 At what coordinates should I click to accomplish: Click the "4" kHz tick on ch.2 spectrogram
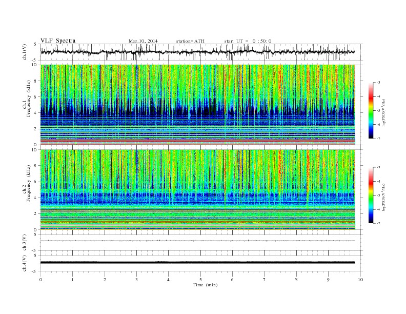click(x=35, y=198)
